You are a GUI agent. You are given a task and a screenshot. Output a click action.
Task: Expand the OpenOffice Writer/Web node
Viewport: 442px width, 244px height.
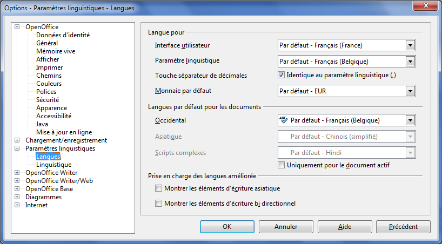coord(17,181)
